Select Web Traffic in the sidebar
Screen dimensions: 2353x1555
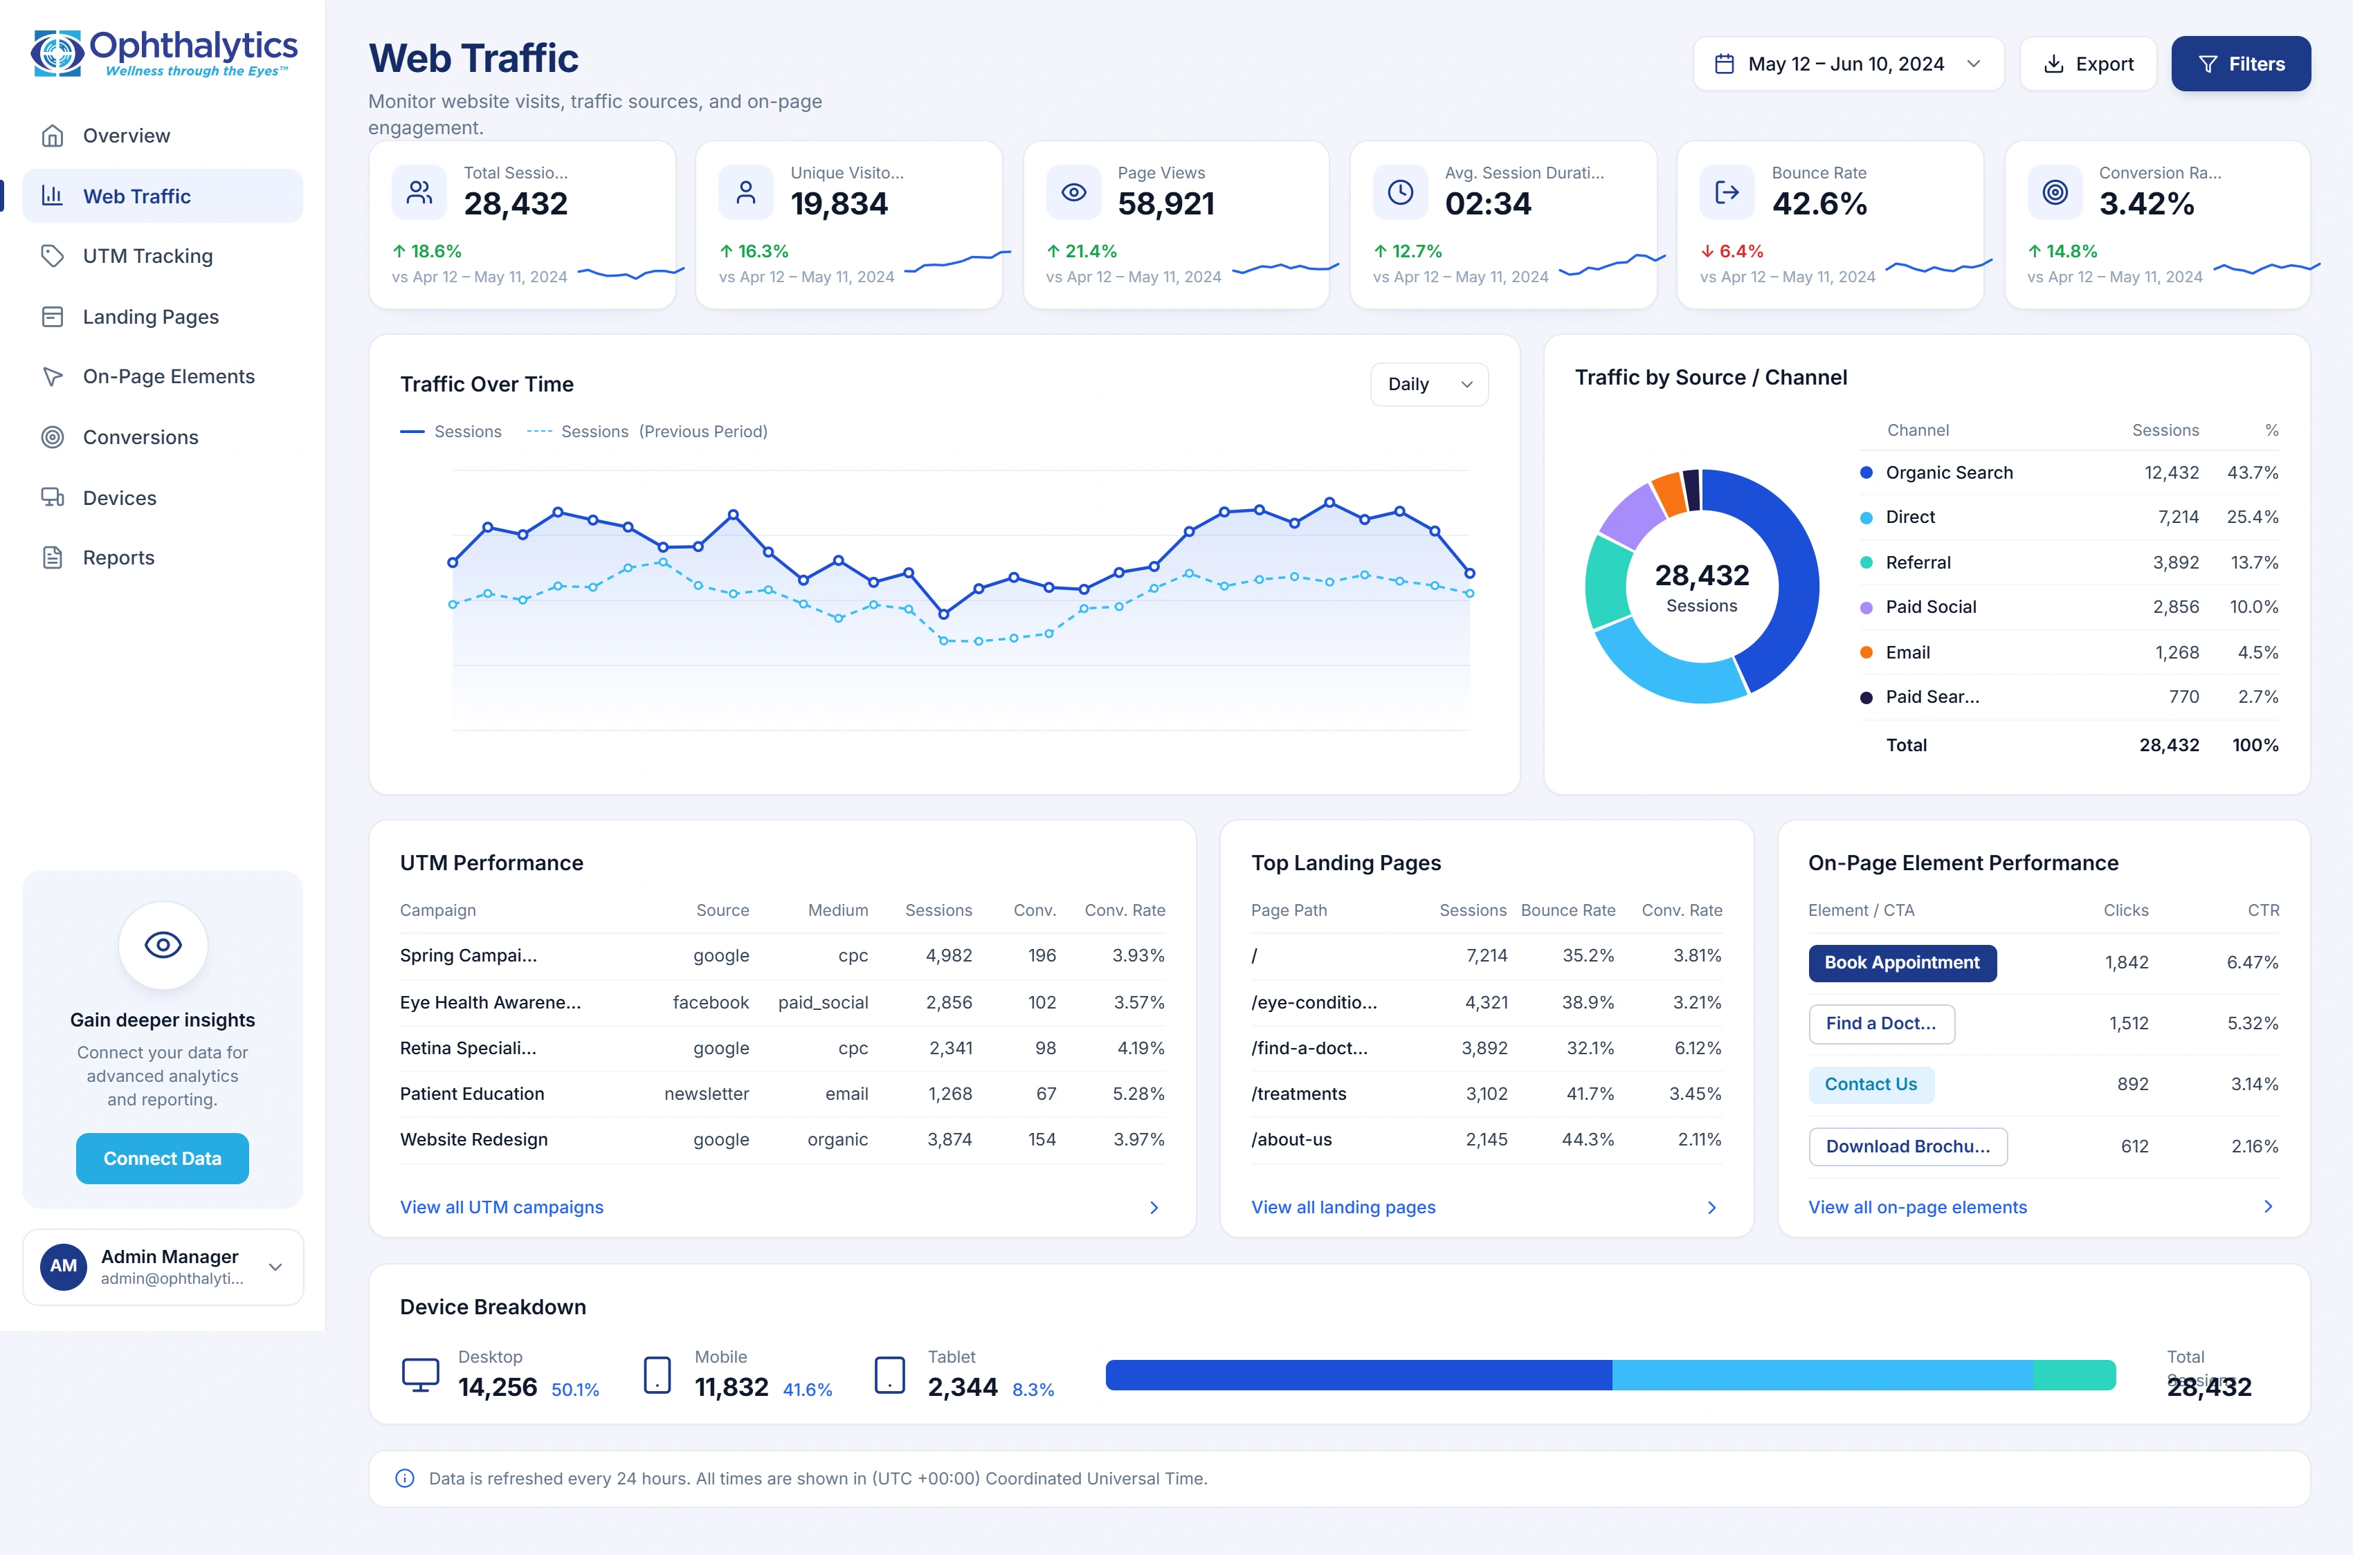tap(163, 196)
